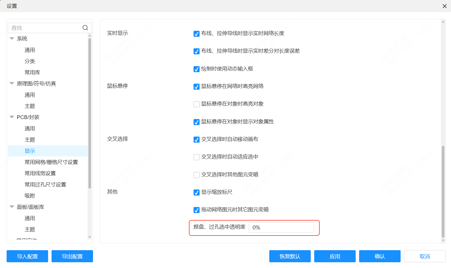Select 常用网格/栅格尺寸设置 in sidebar

click(x=51, y=162)
